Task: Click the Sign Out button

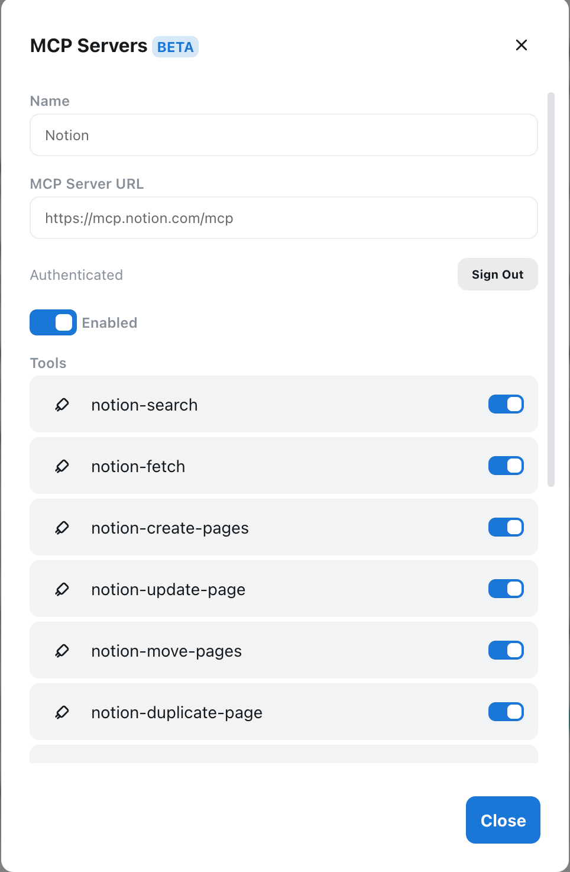Action: [498, 274]
